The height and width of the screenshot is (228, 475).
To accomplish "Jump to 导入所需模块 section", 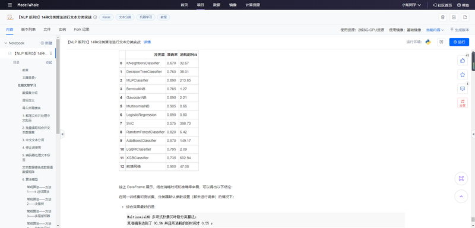I will click(x=31, y=108).
